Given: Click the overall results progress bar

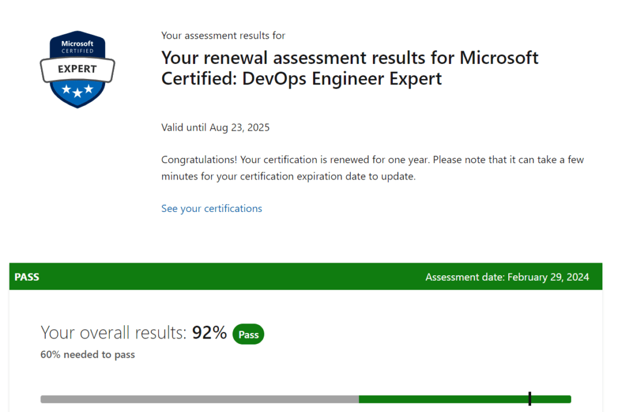Looking at the screenshot, I should pos(305,398).
